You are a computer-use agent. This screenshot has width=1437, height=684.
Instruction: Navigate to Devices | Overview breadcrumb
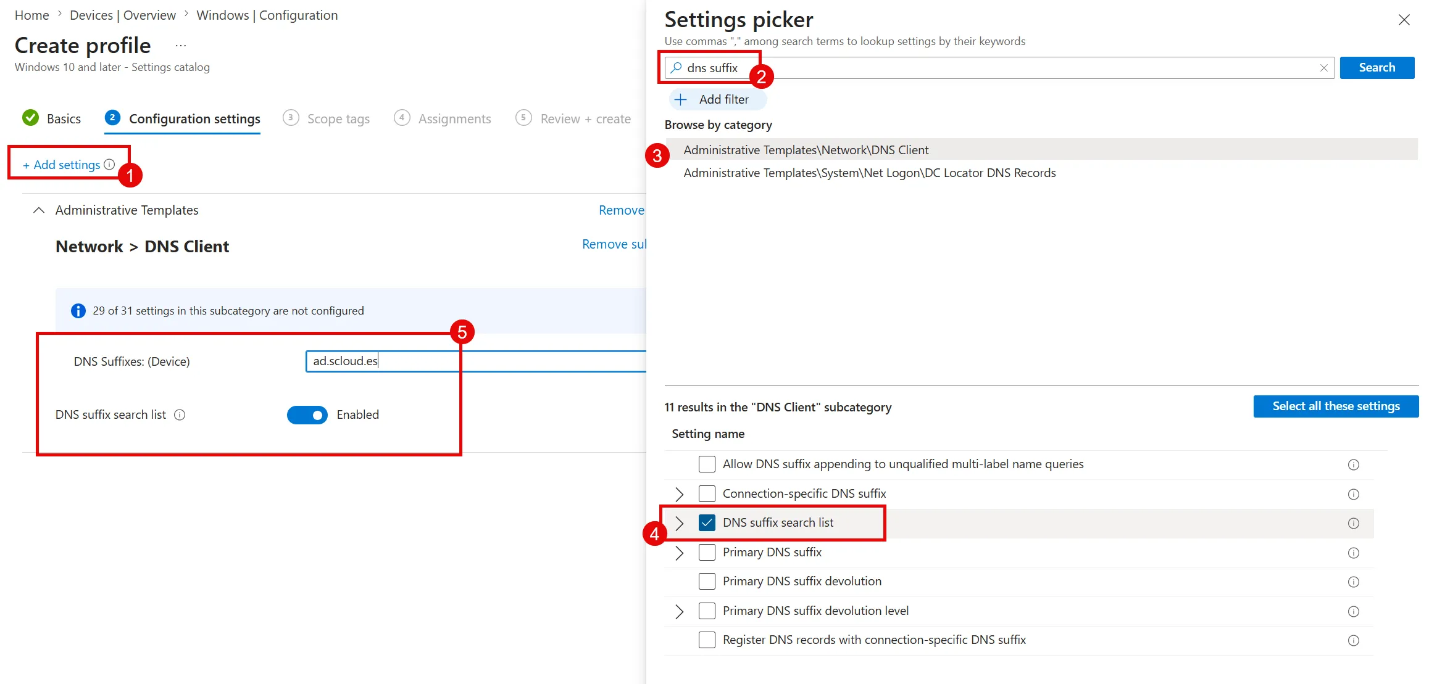coord(123,15)
